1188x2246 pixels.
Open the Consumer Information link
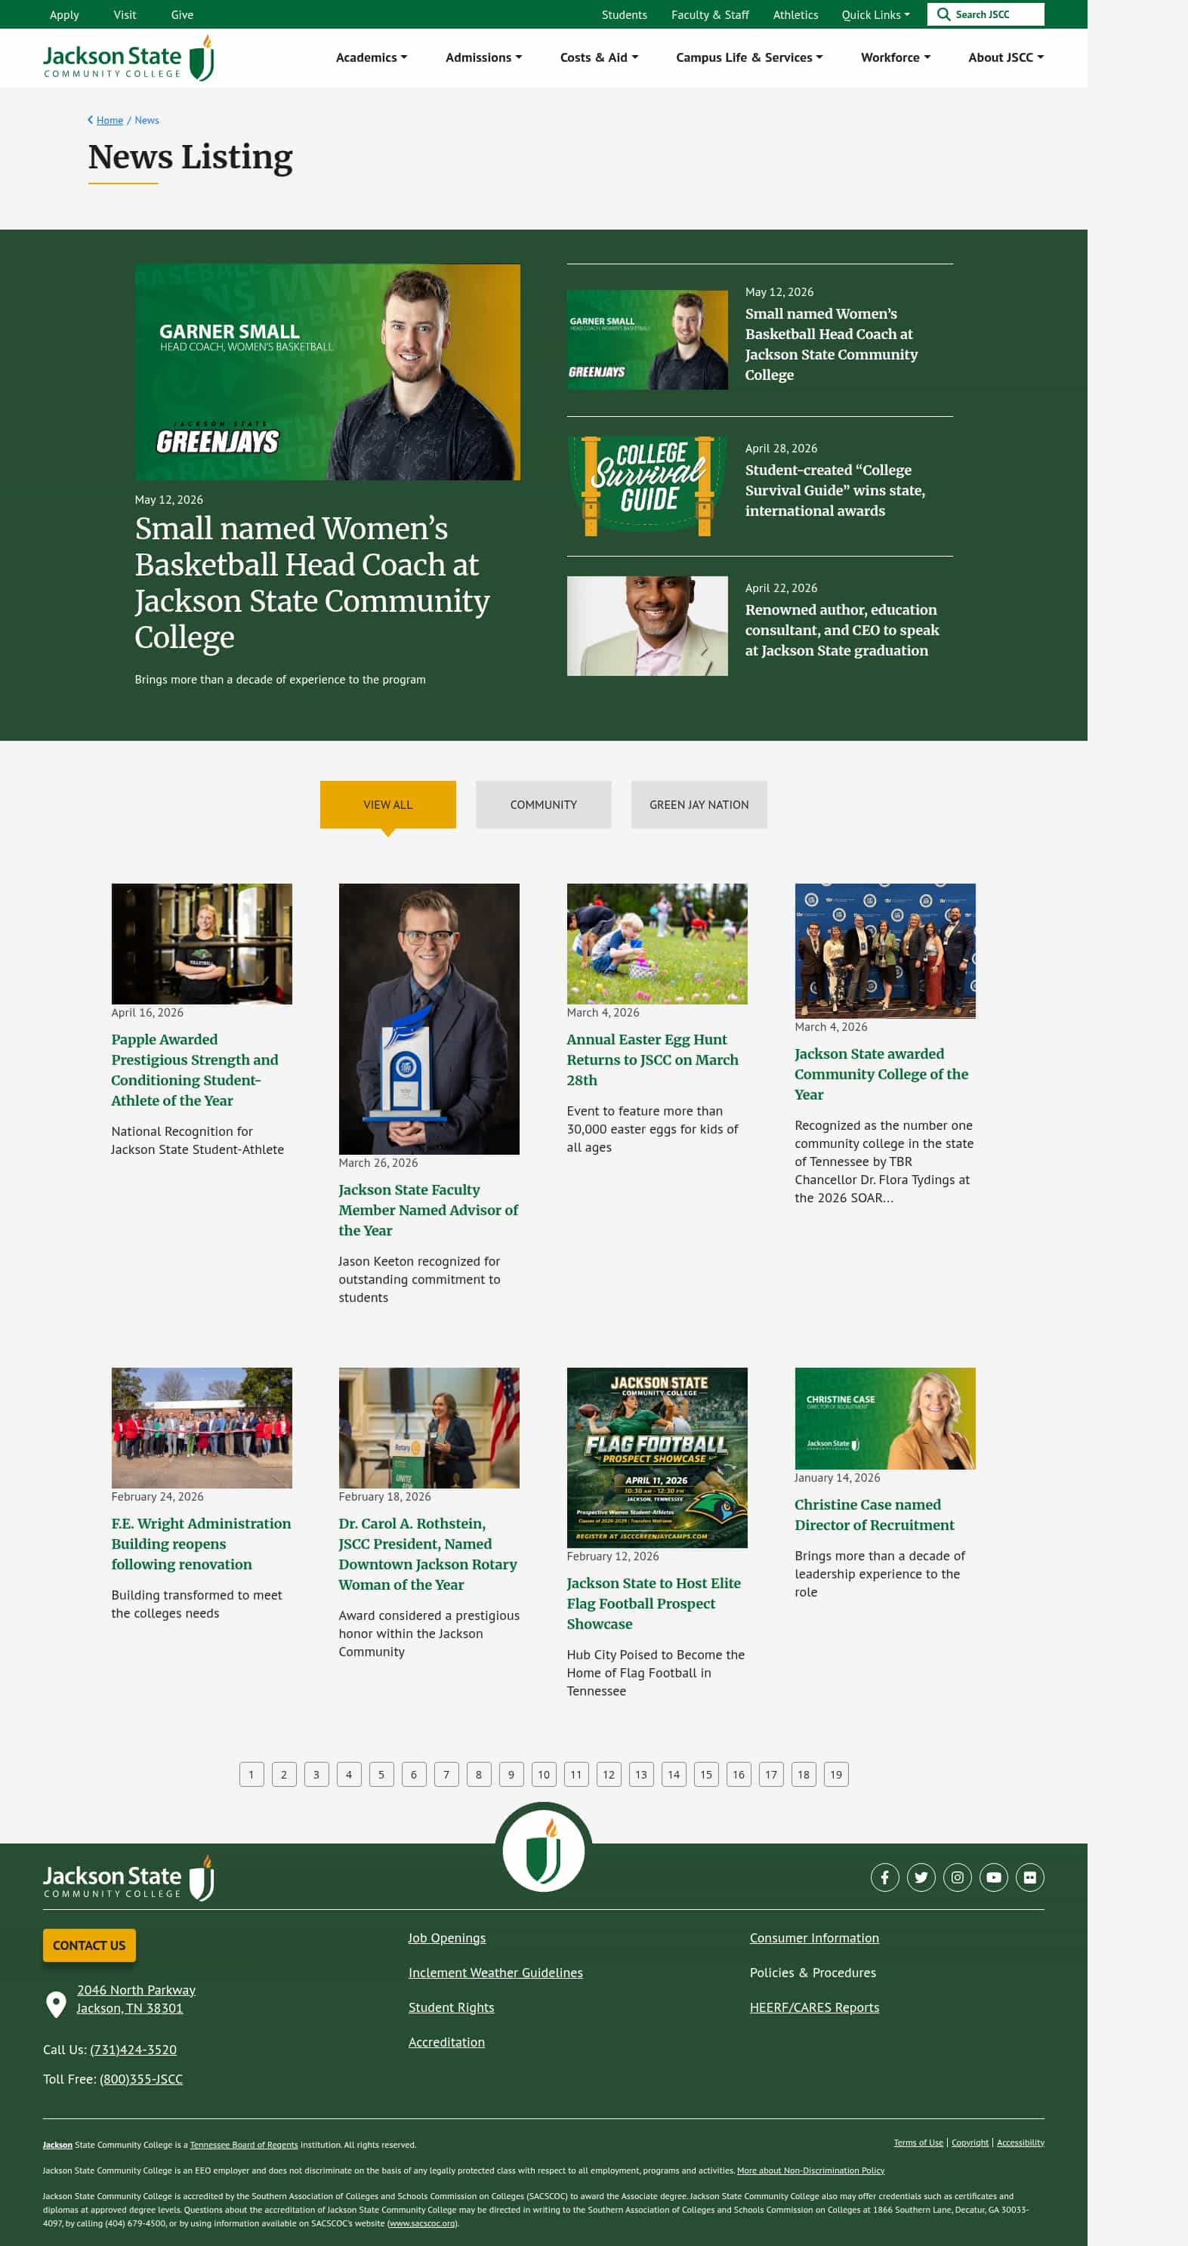pos(815,1937)
